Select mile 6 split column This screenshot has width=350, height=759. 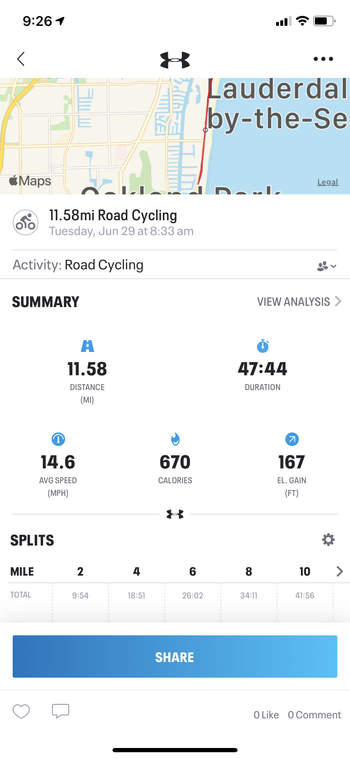coord(193,571)
